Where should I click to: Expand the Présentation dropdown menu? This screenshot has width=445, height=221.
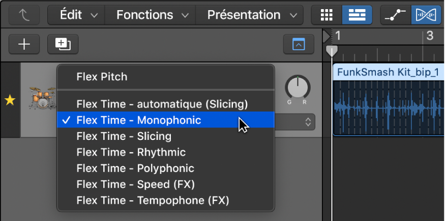pos(250,15)
